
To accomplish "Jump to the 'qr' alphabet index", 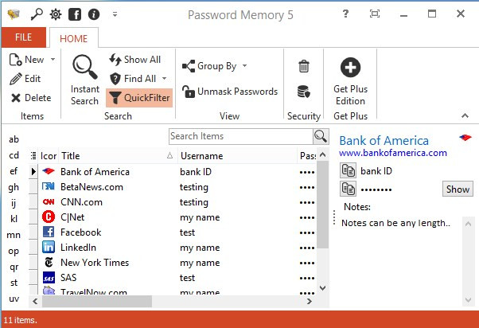I will pos(14,267).
